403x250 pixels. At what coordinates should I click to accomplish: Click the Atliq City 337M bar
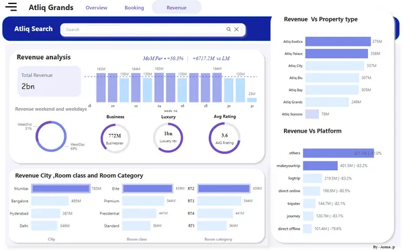tap(334, 66)
